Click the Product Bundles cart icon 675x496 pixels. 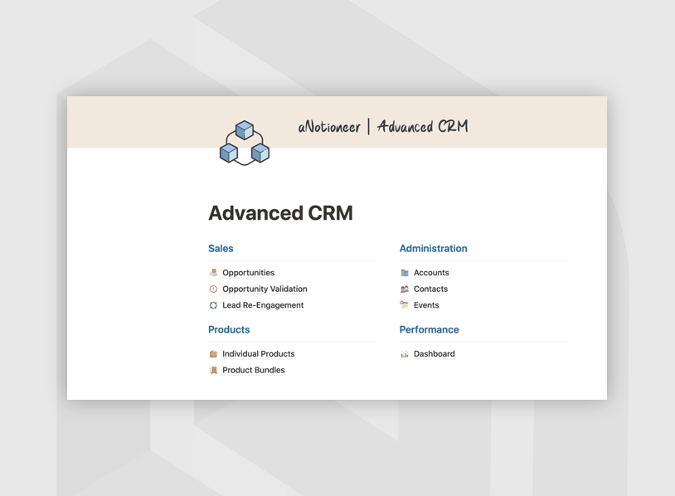point(213,370)
